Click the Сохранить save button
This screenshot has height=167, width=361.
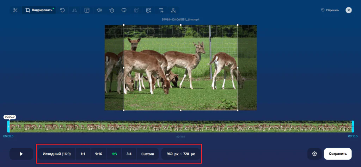pos(338,154)
